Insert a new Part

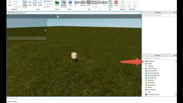pos(70,3)
